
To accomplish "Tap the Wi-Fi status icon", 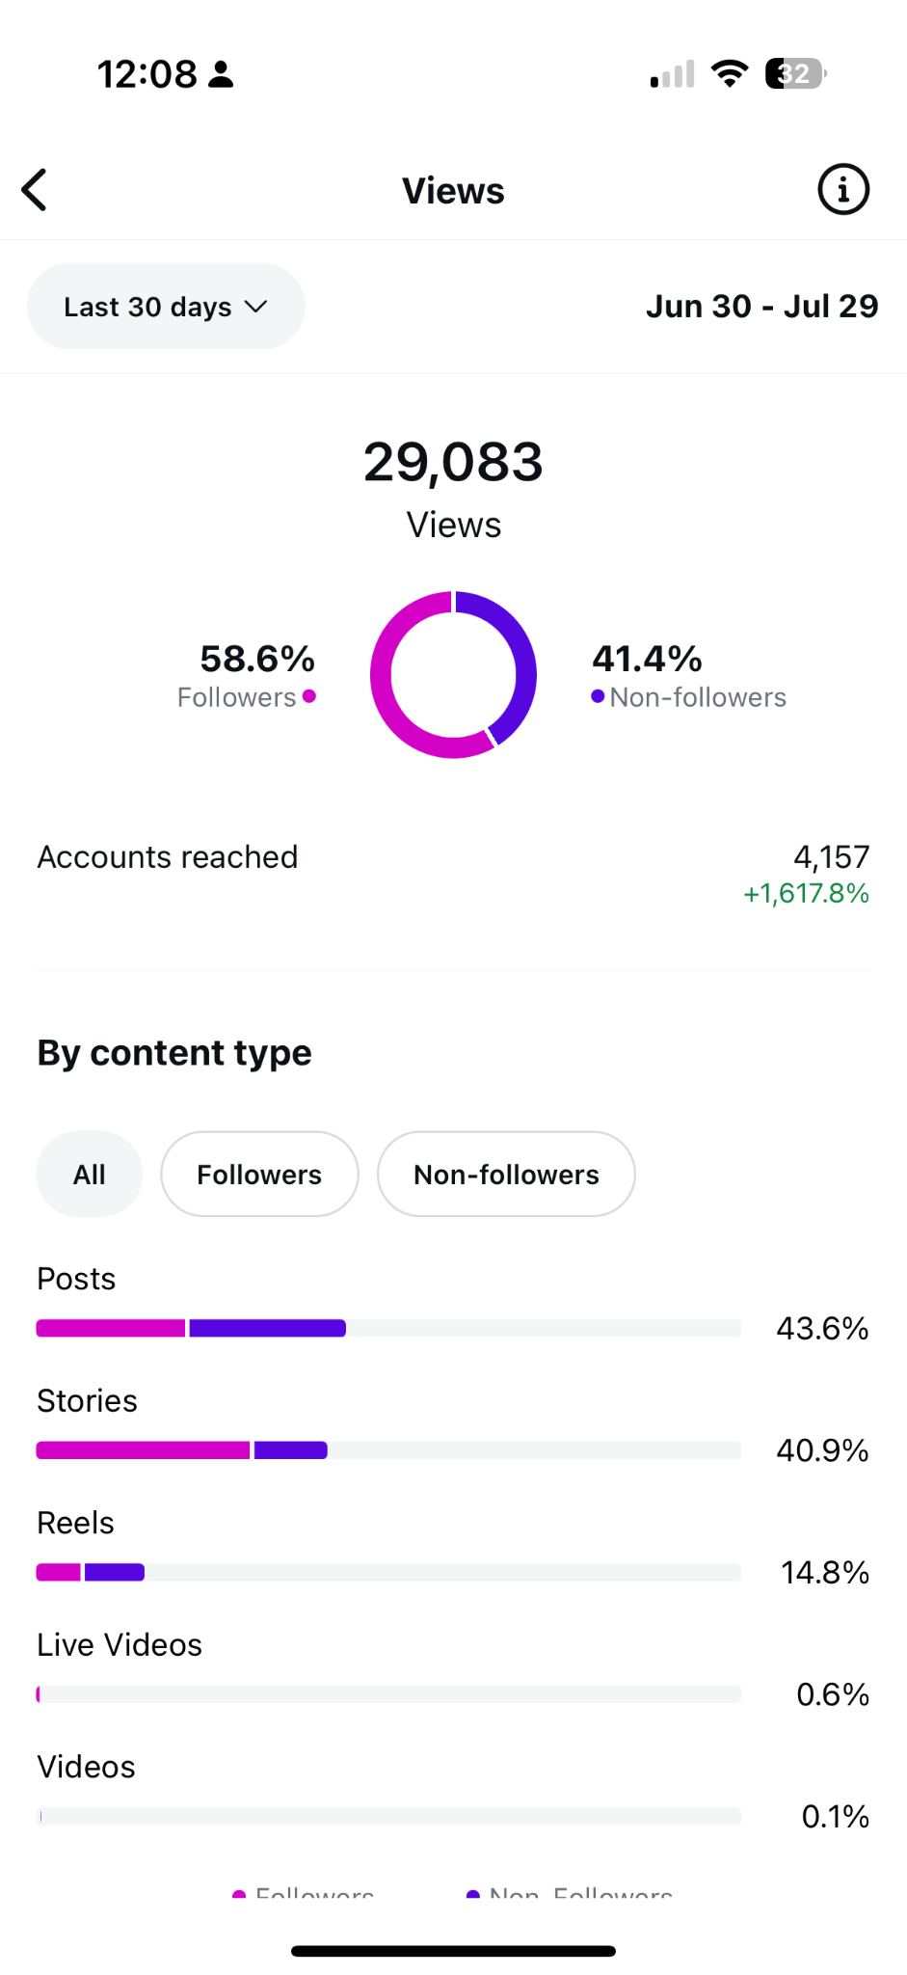I will [730, 73].
